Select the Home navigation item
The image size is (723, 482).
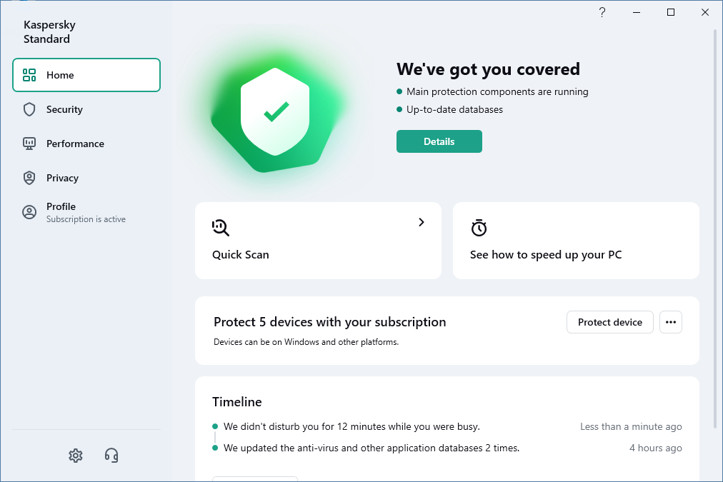(x=86, y=75)
